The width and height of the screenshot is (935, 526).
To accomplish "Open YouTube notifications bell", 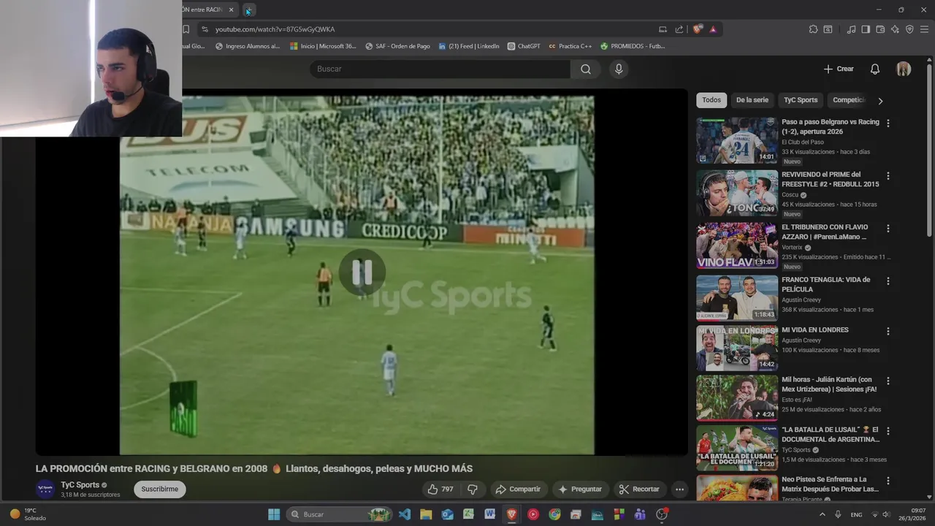I will (874, 69).
